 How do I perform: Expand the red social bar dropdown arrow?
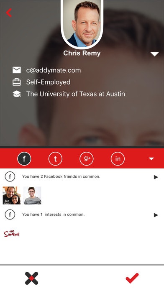(x=151, y=159)
